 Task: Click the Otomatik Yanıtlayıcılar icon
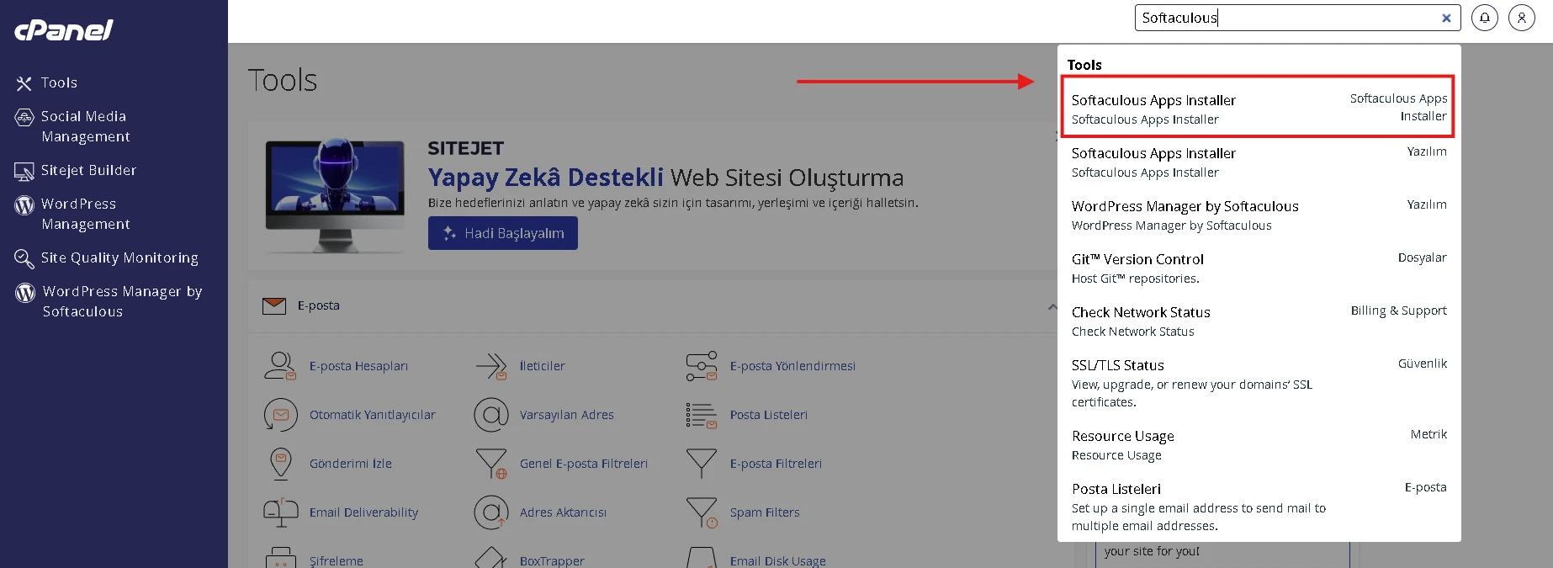[x=281, y=415]
